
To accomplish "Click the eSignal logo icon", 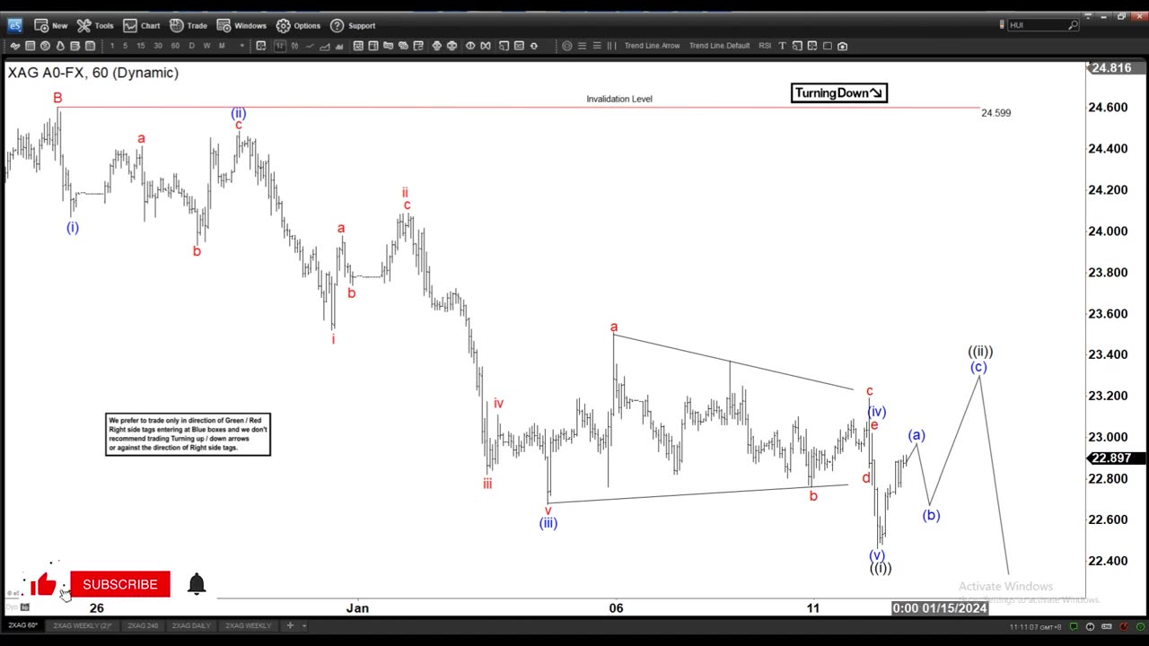I will tap(14, 25).
